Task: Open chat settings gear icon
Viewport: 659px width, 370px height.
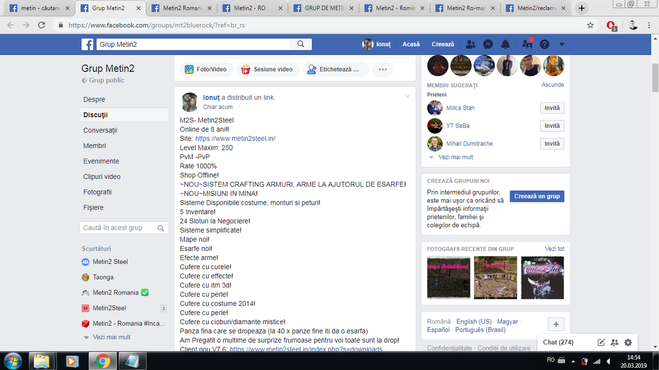Action: pyautogui.click(x=628, y=342)
